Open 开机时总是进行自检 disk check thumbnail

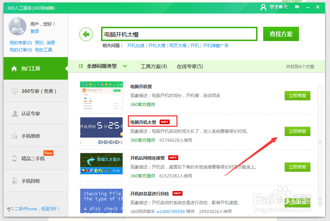101,201
